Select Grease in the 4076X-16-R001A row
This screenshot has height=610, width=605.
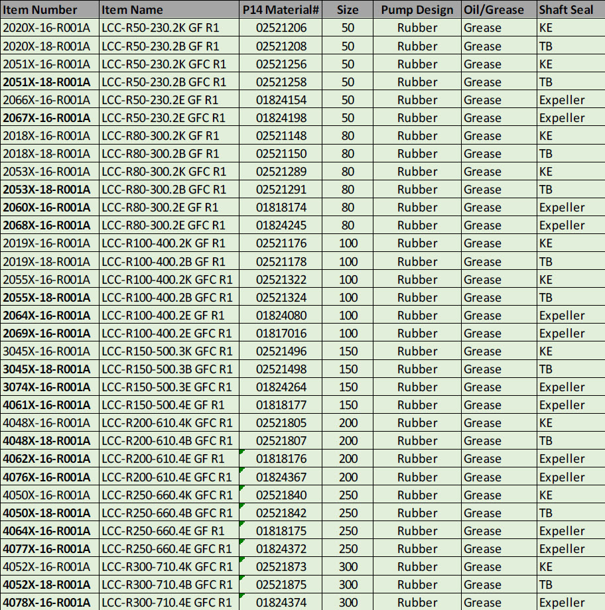point(499,477)
